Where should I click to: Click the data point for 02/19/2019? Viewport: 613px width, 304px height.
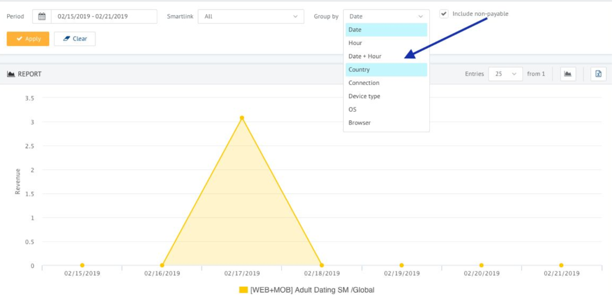point(401,265)
